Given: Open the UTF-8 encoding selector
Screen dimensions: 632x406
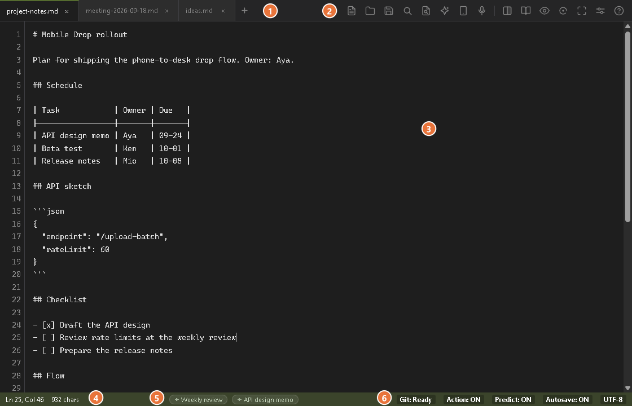Looking at the screenshot, I should tap(613, 400).
